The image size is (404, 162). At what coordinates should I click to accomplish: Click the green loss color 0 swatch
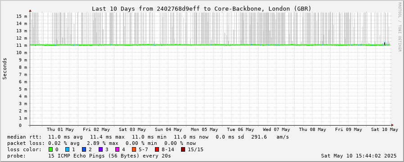pos(50,149)
